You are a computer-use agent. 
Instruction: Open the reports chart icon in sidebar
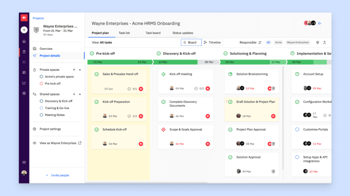pyautogui.click(x=24, y=83)
